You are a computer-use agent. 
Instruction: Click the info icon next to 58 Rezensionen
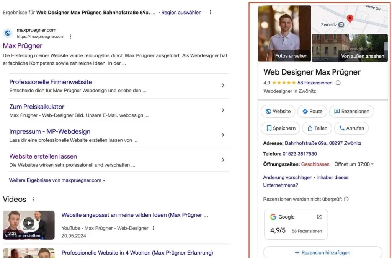338,83
